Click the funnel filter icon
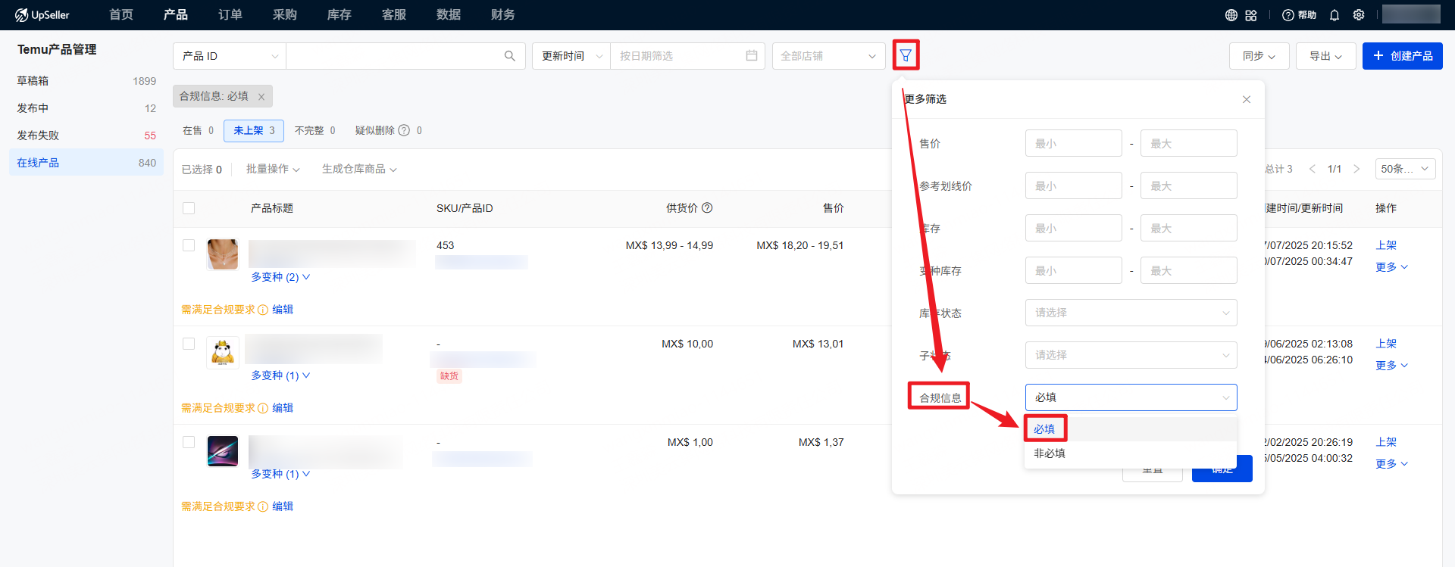This screenshot has height=567, width=1455. pos(906,55)
